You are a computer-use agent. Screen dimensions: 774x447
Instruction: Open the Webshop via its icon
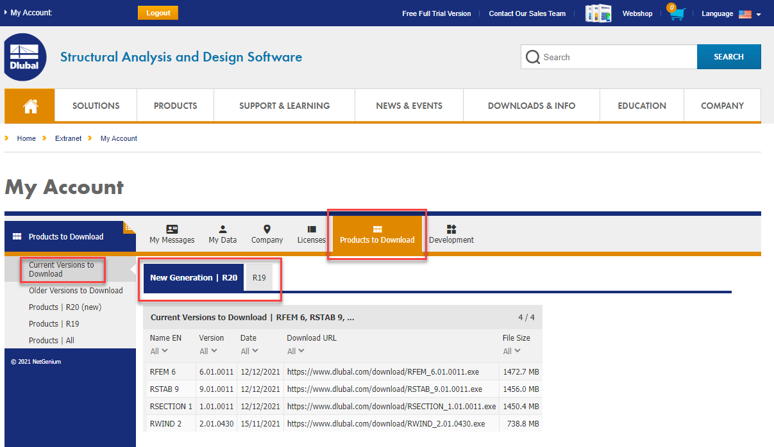[598, 13]
